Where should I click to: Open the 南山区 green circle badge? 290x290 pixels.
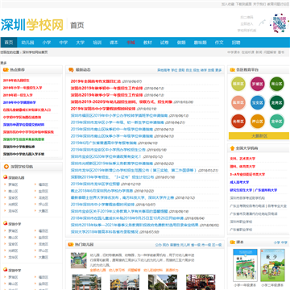click(x=276, y=84)
